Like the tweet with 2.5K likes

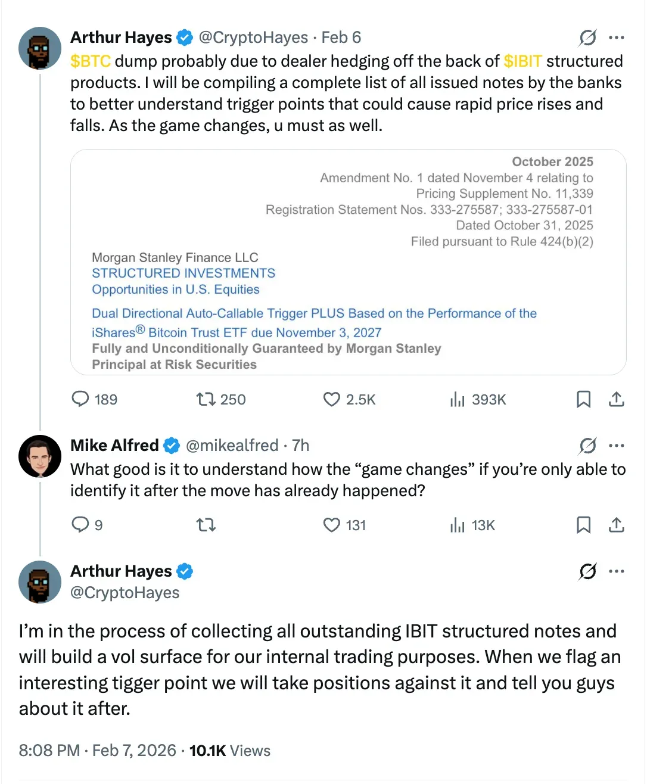click(331, 399)
